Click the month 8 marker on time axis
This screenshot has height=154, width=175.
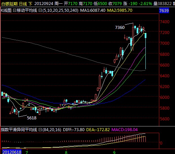tap(66, 152)
